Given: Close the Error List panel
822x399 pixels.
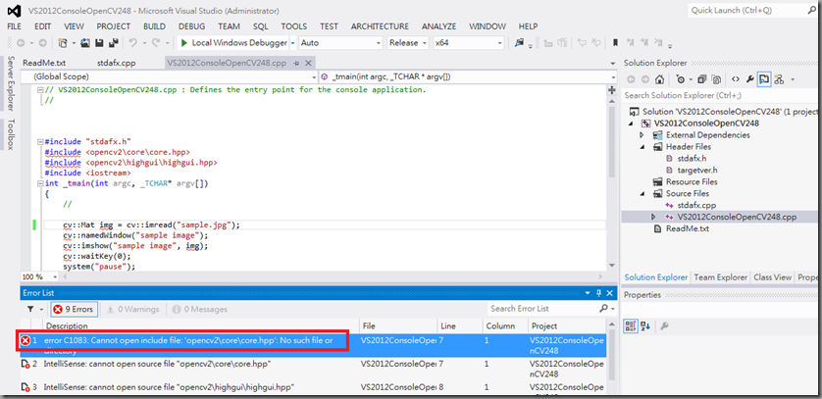Looking at the screenshot, I should coord(610,293).
